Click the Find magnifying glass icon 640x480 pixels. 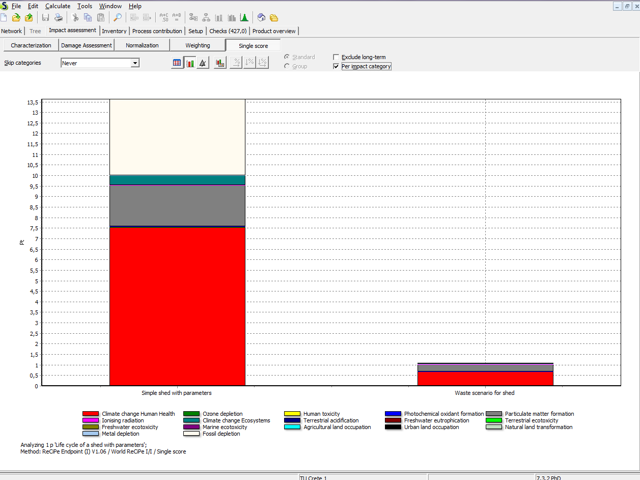[x=117, y=18]
